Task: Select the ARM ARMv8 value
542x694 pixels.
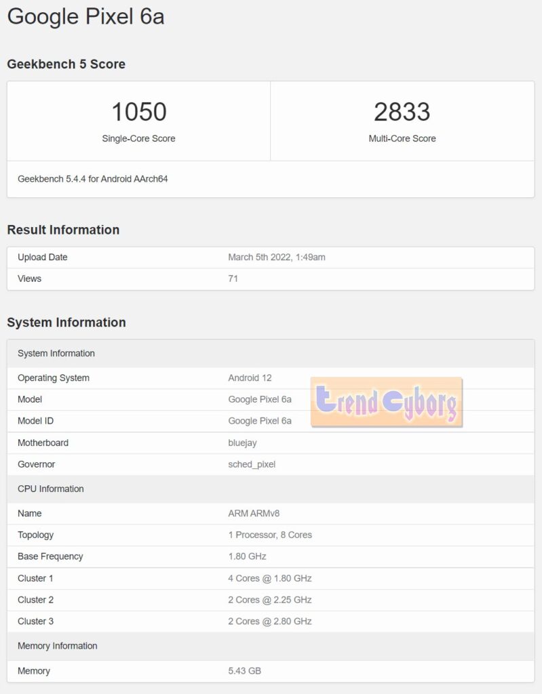Action: coord(254,514)
